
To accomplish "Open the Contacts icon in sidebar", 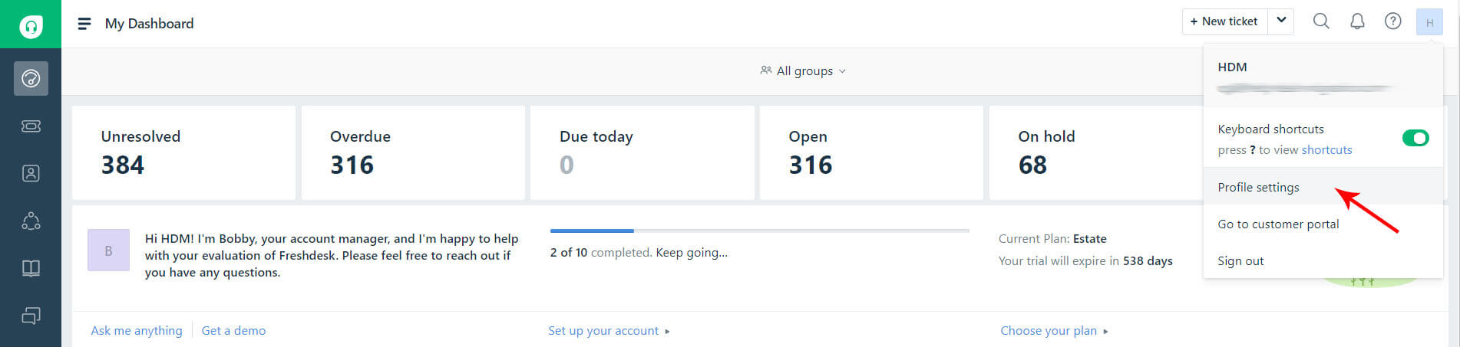I will point(31,173).
